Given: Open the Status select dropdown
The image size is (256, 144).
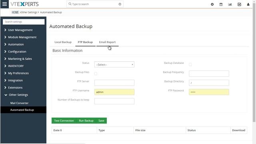Looking at the screenshot, I should click(114, 64).
